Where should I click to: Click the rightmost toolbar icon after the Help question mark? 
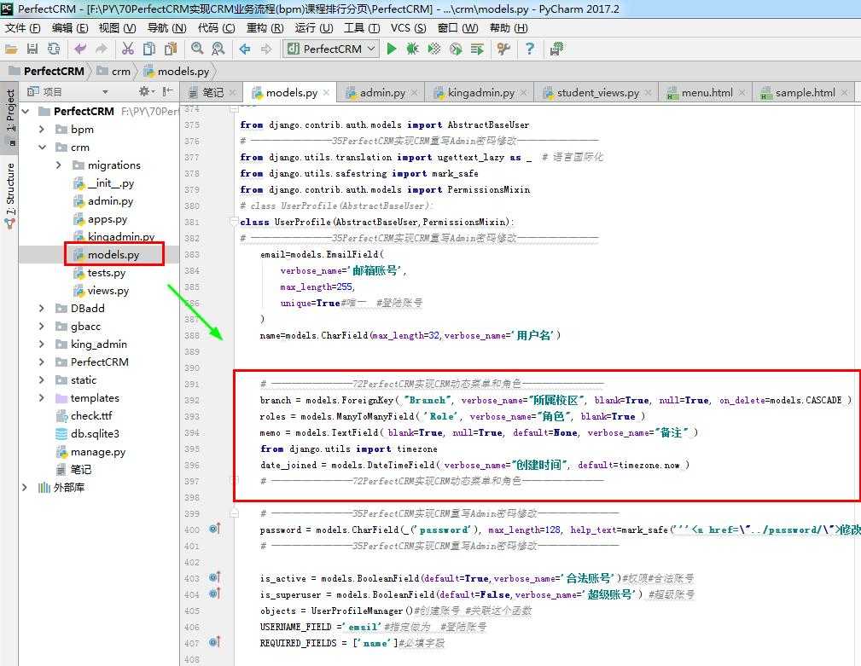(x=556, y=49)
